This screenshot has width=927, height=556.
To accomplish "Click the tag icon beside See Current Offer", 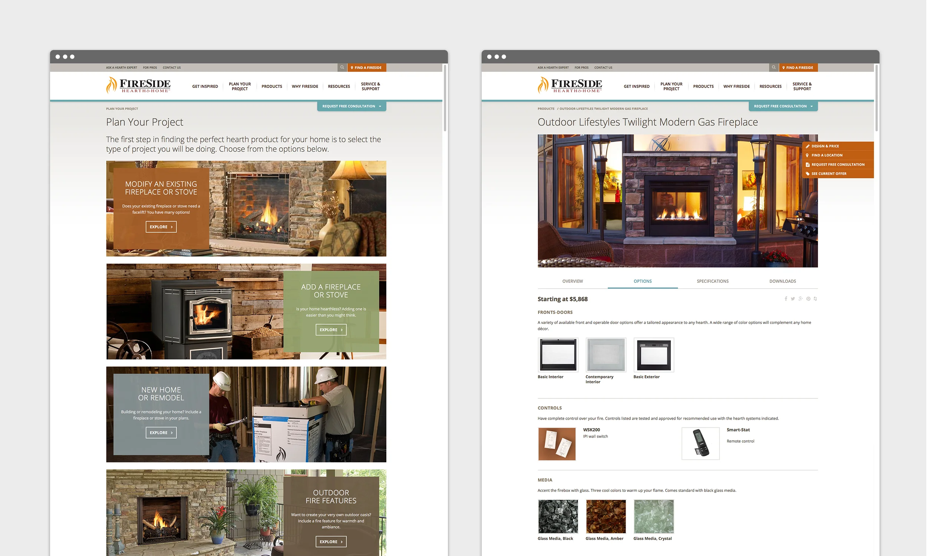I will click(808, 174).
